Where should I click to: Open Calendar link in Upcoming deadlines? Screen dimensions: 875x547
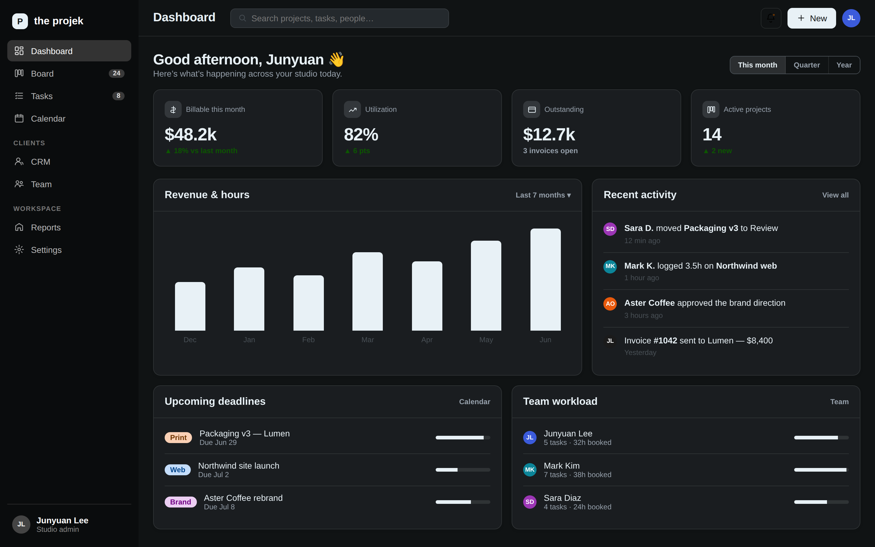474,401
